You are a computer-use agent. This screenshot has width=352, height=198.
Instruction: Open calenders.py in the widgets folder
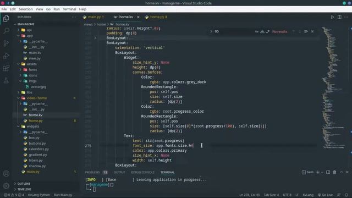click(38, 149)
